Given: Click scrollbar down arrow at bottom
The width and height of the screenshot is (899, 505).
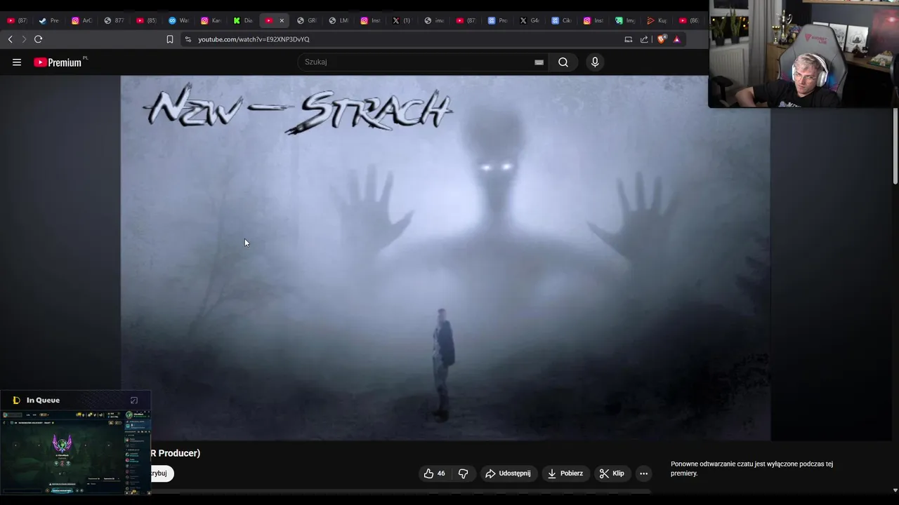Looking at the screenshot, I should 895,490.
